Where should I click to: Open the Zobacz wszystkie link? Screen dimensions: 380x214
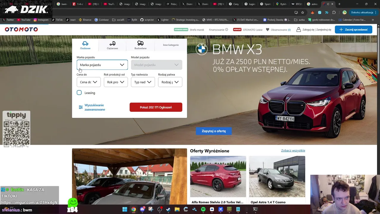293,151
